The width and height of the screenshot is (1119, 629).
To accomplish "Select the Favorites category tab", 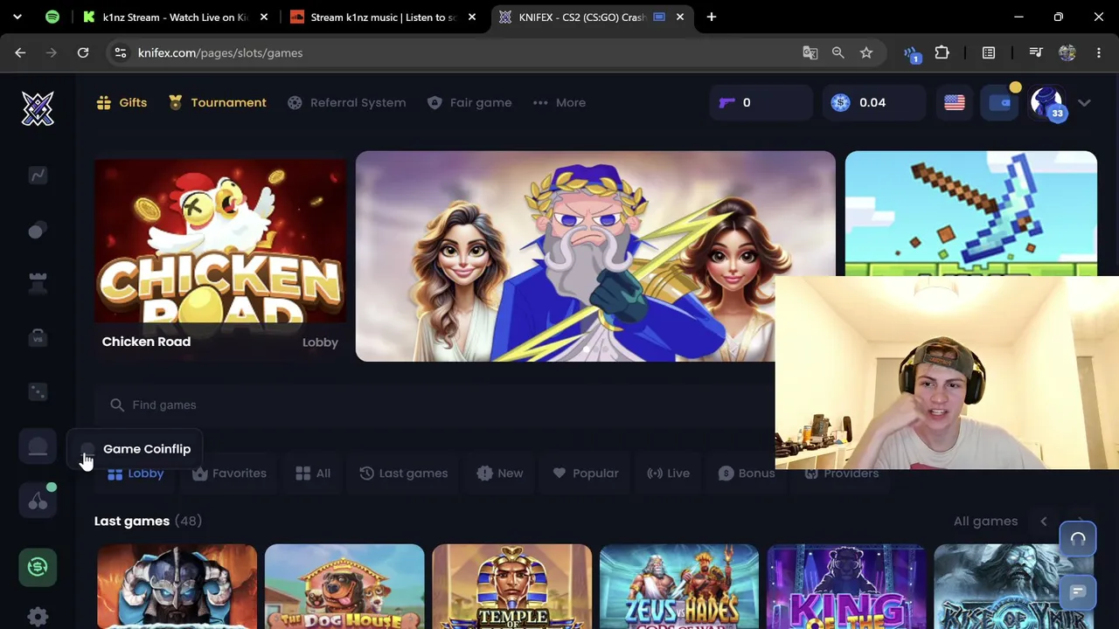I will click(229, 473).
